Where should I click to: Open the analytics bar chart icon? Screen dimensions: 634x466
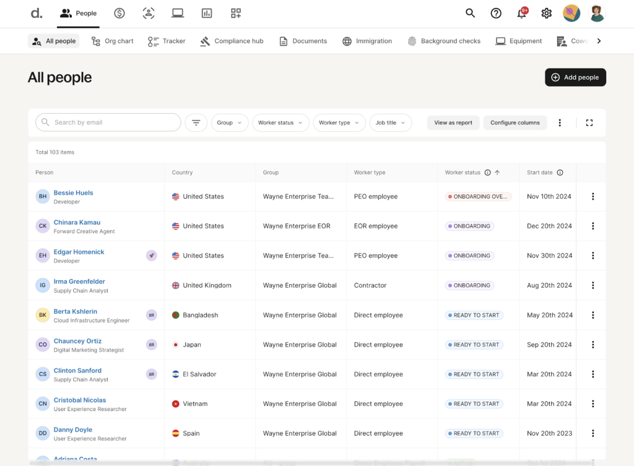tap(207, 12)
